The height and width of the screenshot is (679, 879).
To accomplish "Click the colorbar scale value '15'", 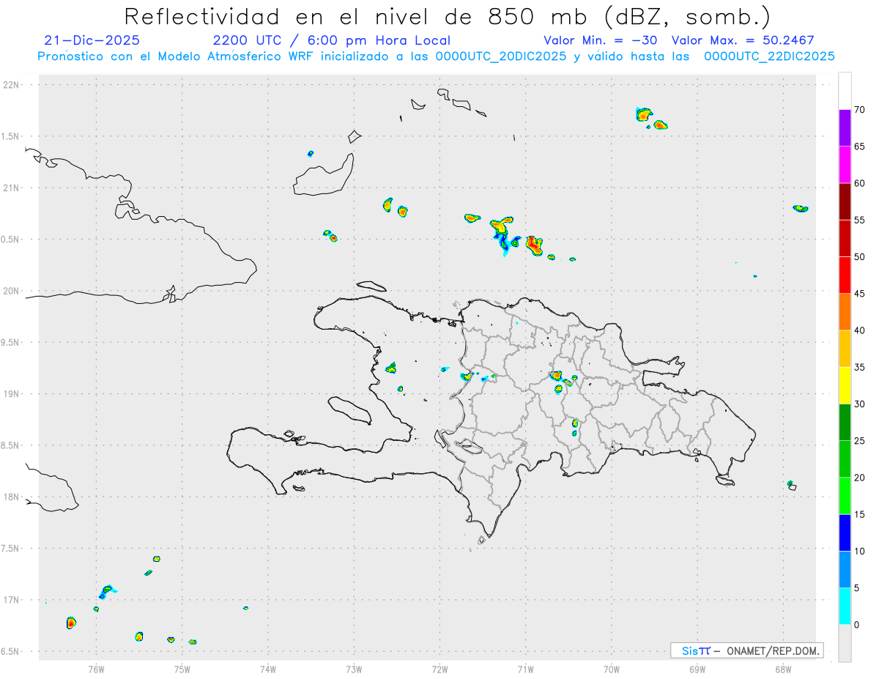I will [860, 514].
